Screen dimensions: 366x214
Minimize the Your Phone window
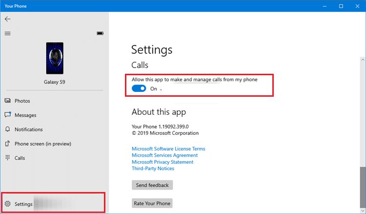click(x=325, y=6)
